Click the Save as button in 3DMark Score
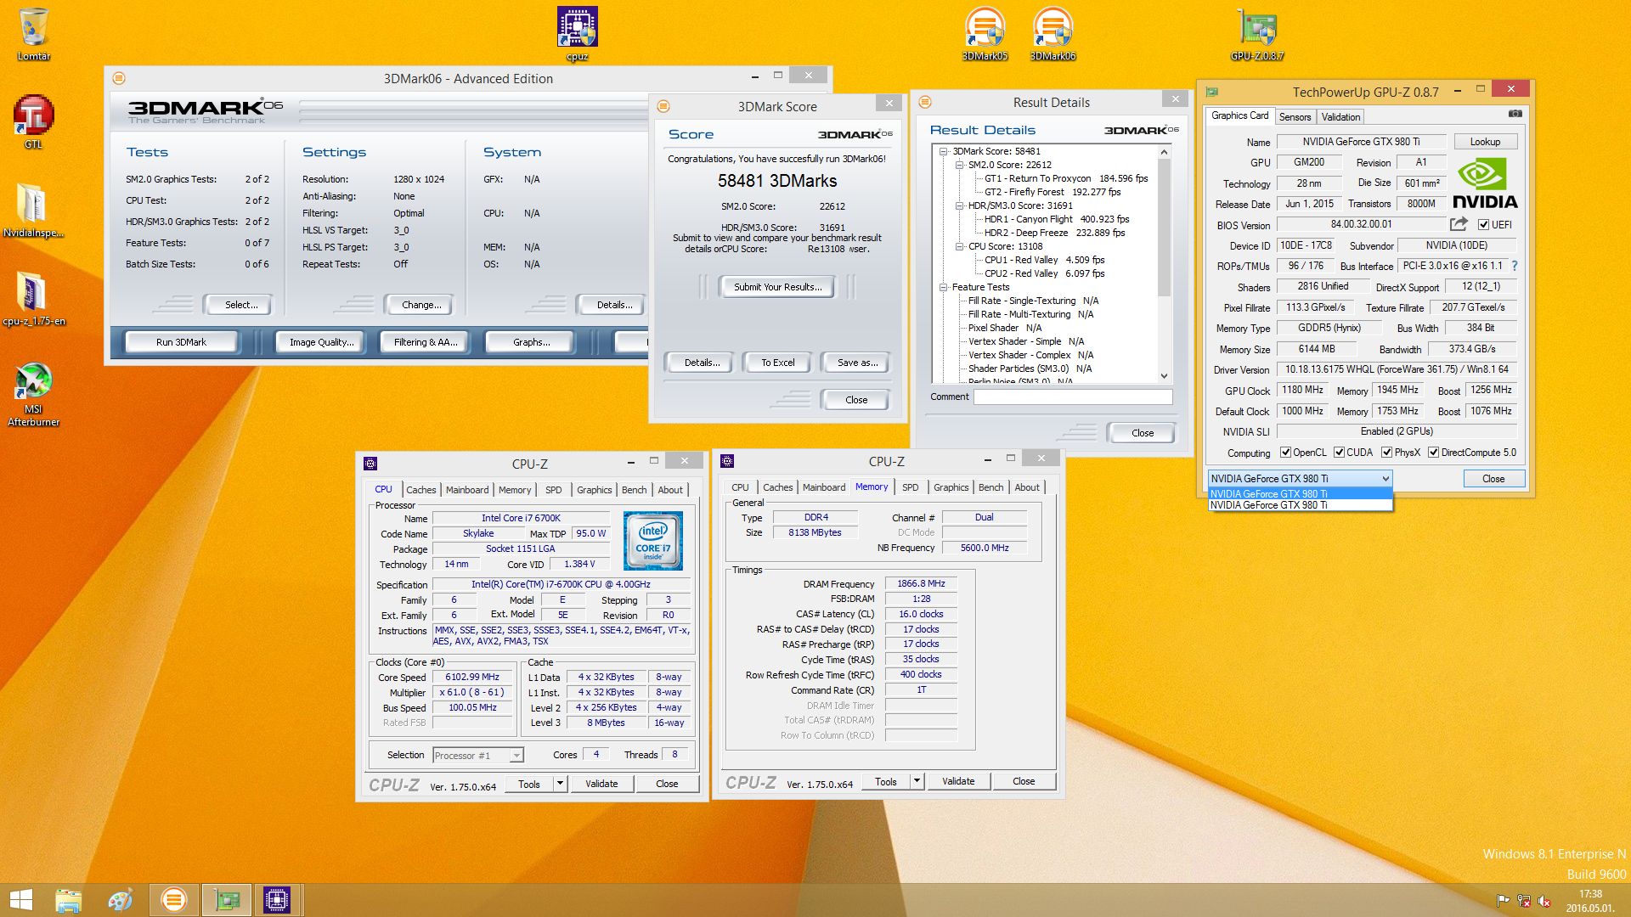 click(856, 363)
